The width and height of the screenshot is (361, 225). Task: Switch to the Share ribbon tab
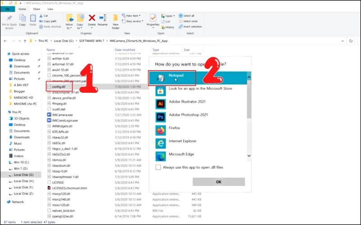(37, 9)
